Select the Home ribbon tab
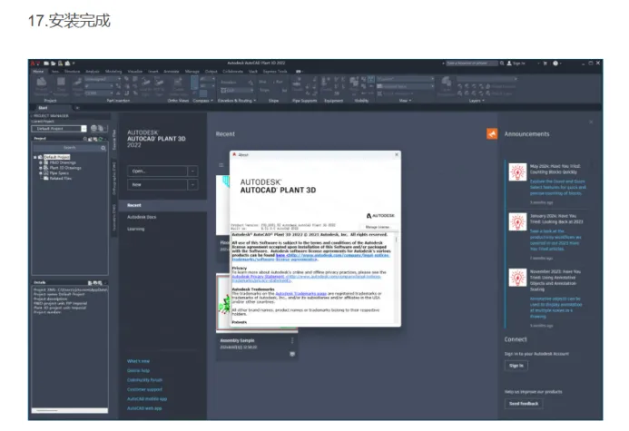This screenshot has width=629, height=431. 38,72
